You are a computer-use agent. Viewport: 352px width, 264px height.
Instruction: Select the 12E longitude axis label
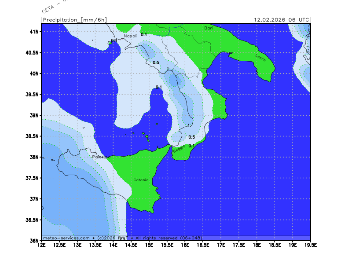42,245
